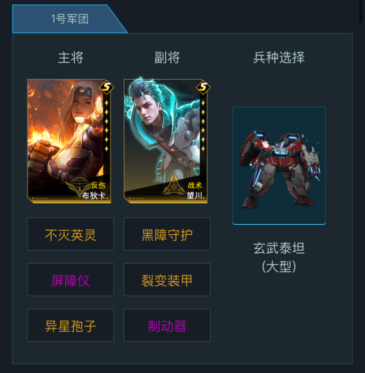Click the star column on 布狄卡 card

(106, 126)
